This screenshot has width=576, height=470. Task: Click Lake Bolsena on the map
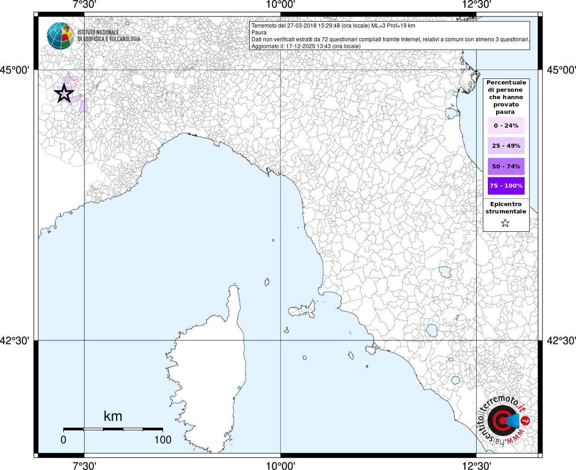pyautogui.click(x=431, y=330)
